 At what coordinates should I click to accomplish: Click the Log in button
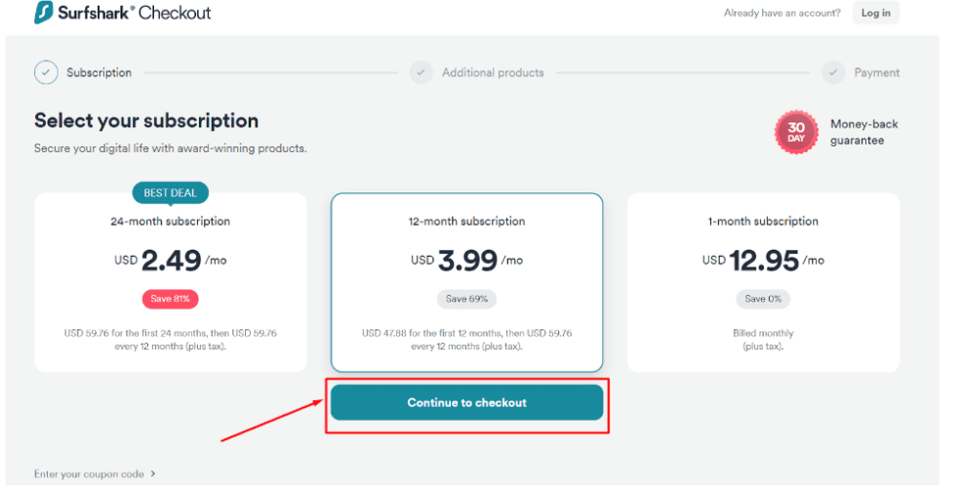(x=876, y=13)
